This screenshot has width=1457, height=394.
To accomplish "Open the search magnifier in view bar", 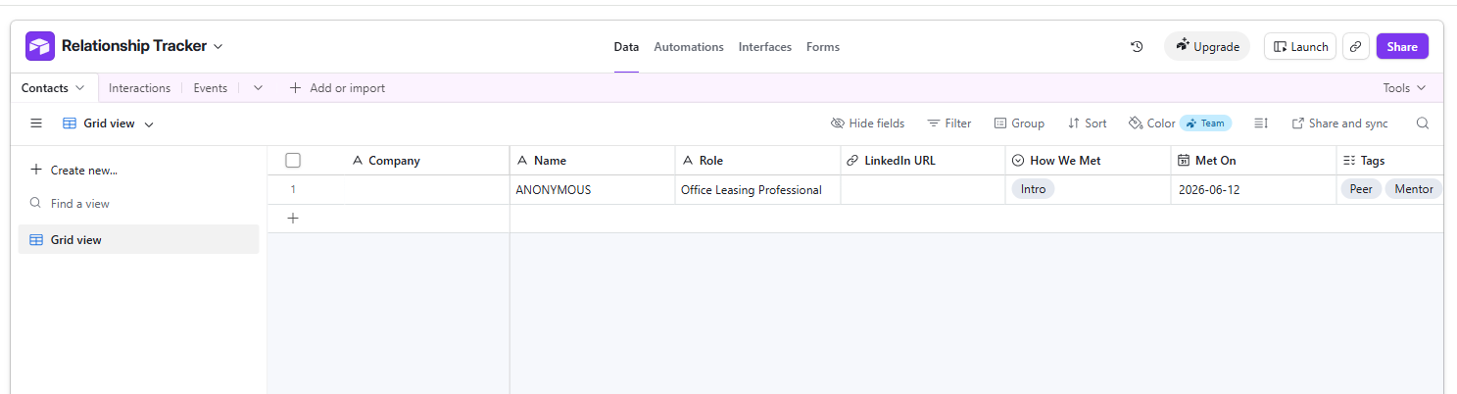I will pyautogui.click(x=1423, y=123).
